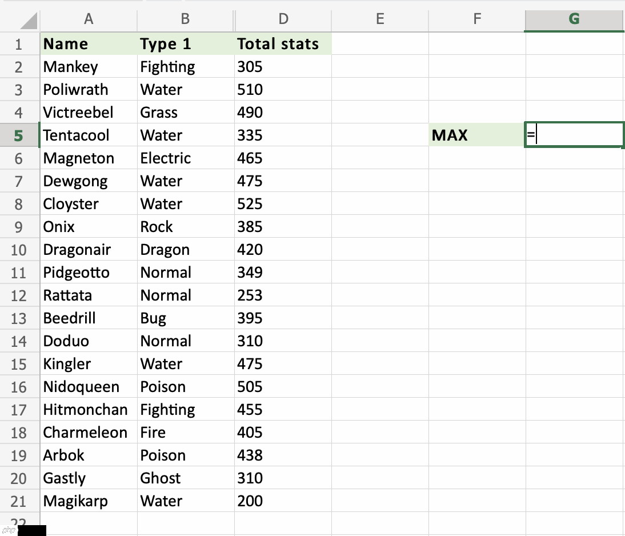The height and width of the screenshot is (536, 625).
Task: Click the Charmeleon cell
Action: (89, 433)
